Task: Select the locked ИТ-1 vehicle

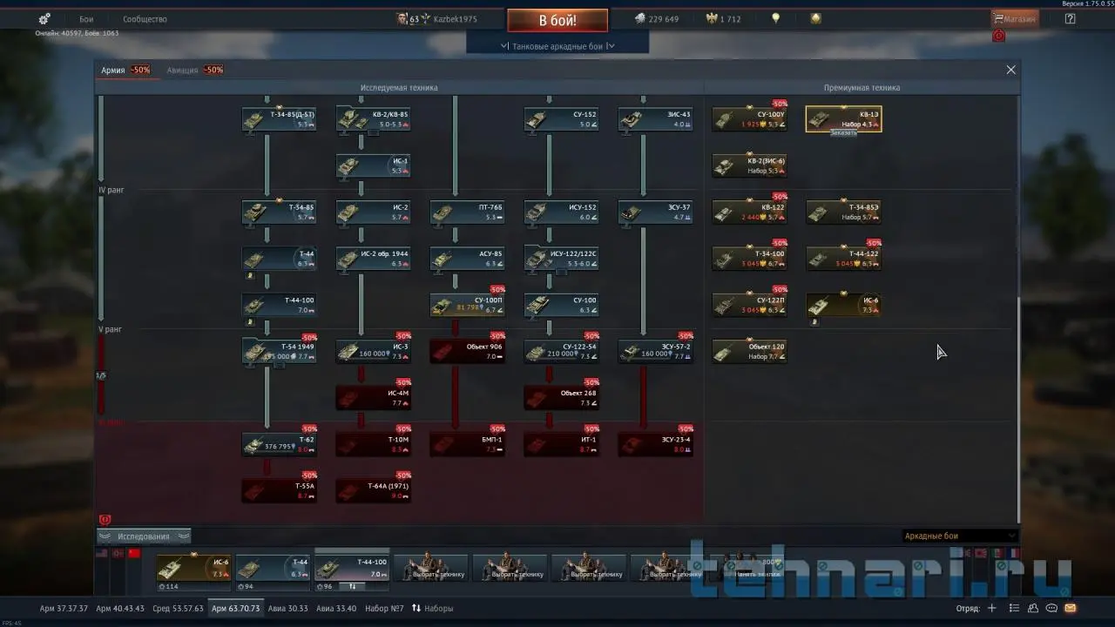Action: pyautogui.click(x=561, y=444)
